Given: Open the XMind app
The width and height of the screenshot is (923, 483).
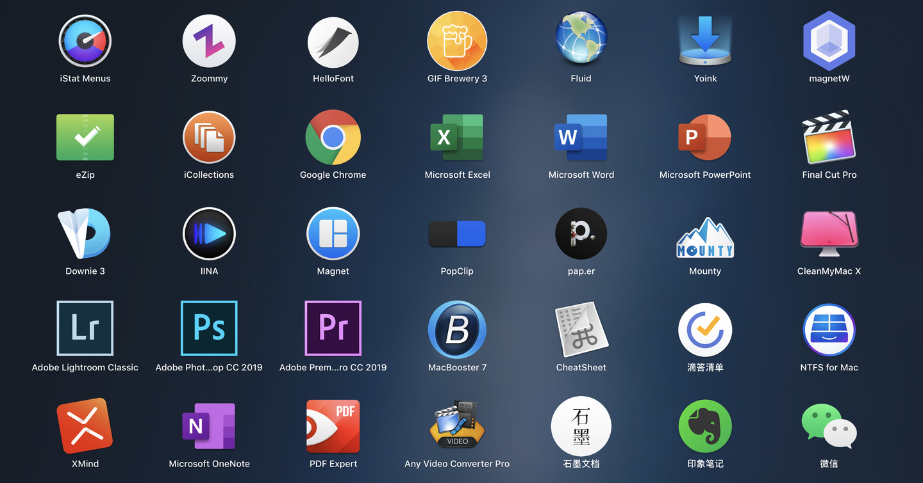Looking at the screenshot, I should 85,425.
